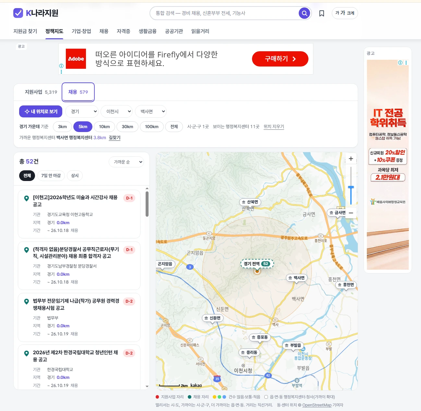Click the 부발읍 office marker on map
Viewport: 421px width, 411px height.
click(x=293, y=345)
